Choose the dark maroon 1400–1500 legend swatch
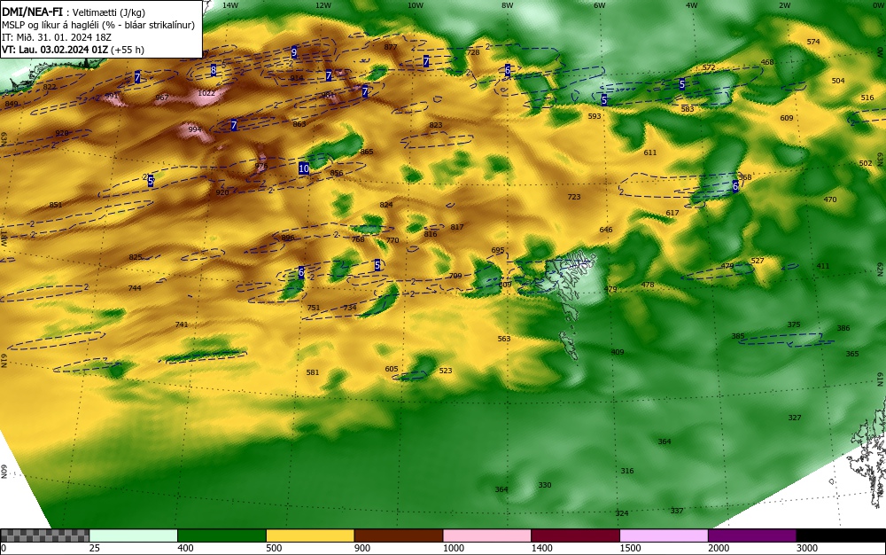This screenshot has height=555, width=886. pos(575,535)
